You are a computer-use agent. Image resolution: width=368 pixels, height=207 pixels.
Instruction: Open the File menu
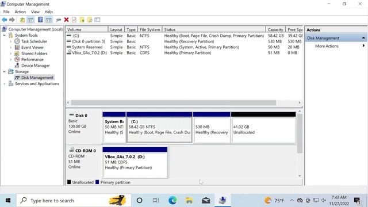(x=6, y=11)
